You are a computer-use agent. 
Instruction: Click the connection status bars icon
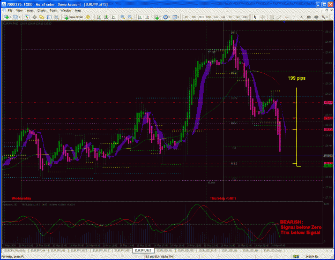296,257
